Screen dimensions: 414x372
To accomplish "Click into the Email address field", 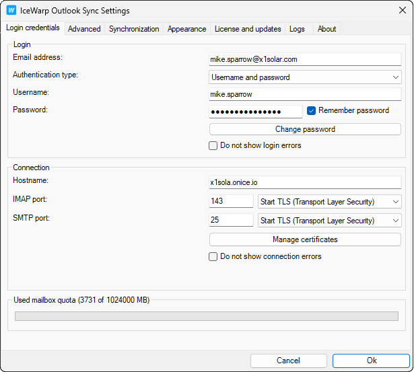I will [305, 59].
